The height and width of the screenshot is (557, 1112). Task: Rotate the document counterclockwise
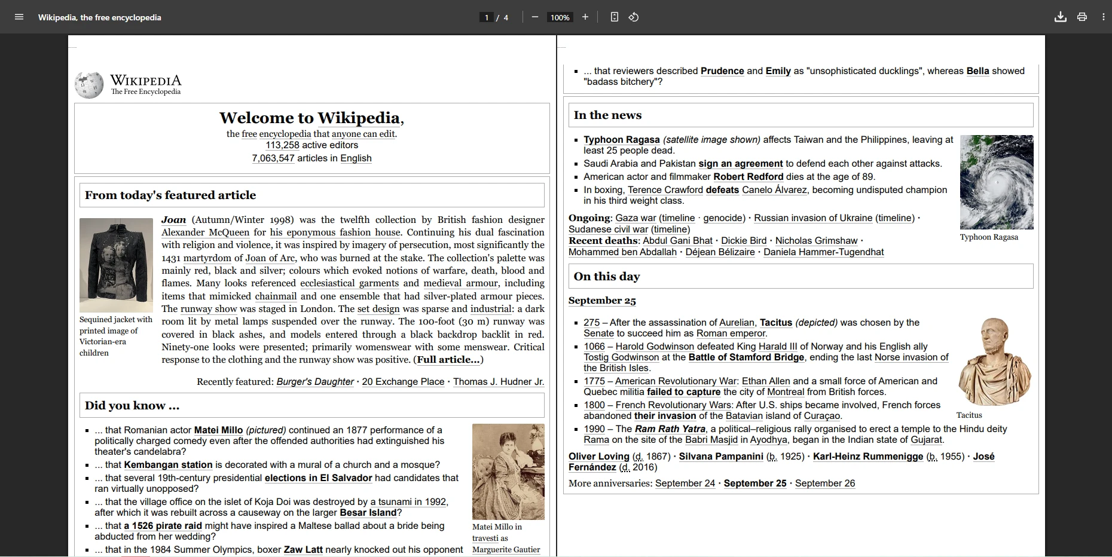point(634,17)
